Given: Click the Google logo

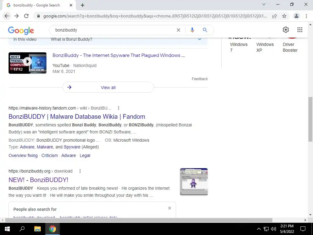Looking at the screenshot, I should click(21, 30).
